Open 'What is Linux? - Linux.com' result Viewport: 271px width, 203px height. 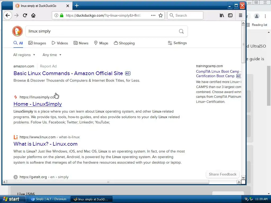coord(46,144)
